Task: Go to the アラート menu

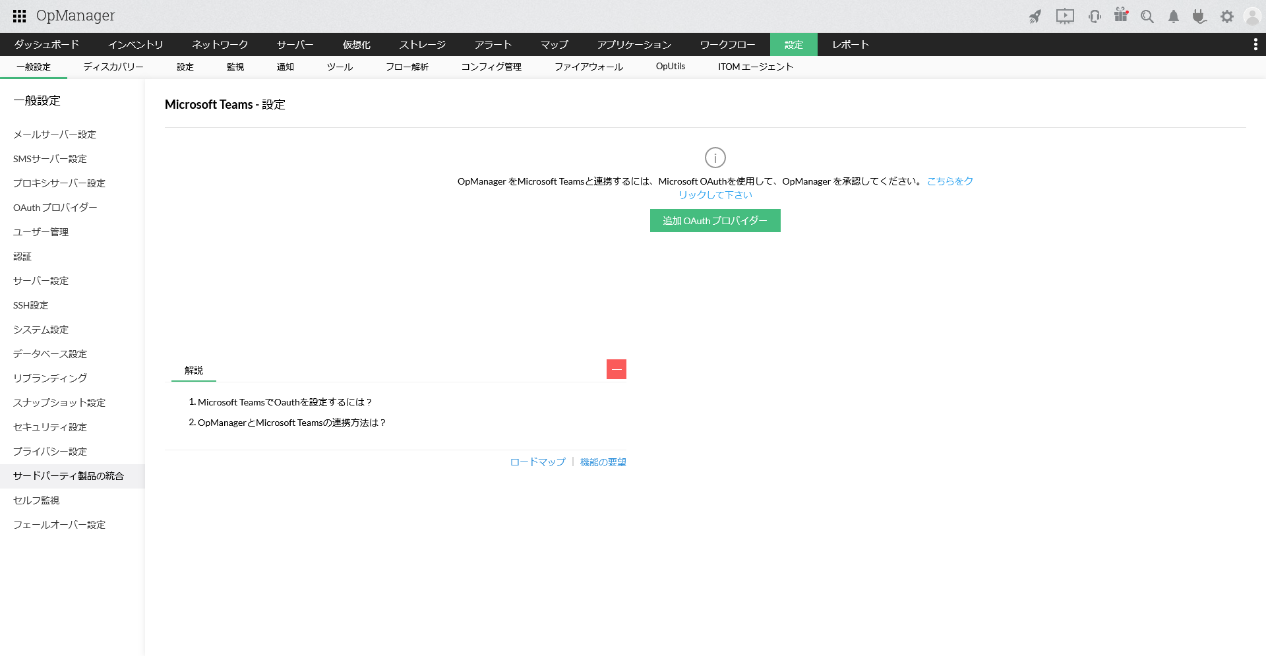Action: [493, 44]
